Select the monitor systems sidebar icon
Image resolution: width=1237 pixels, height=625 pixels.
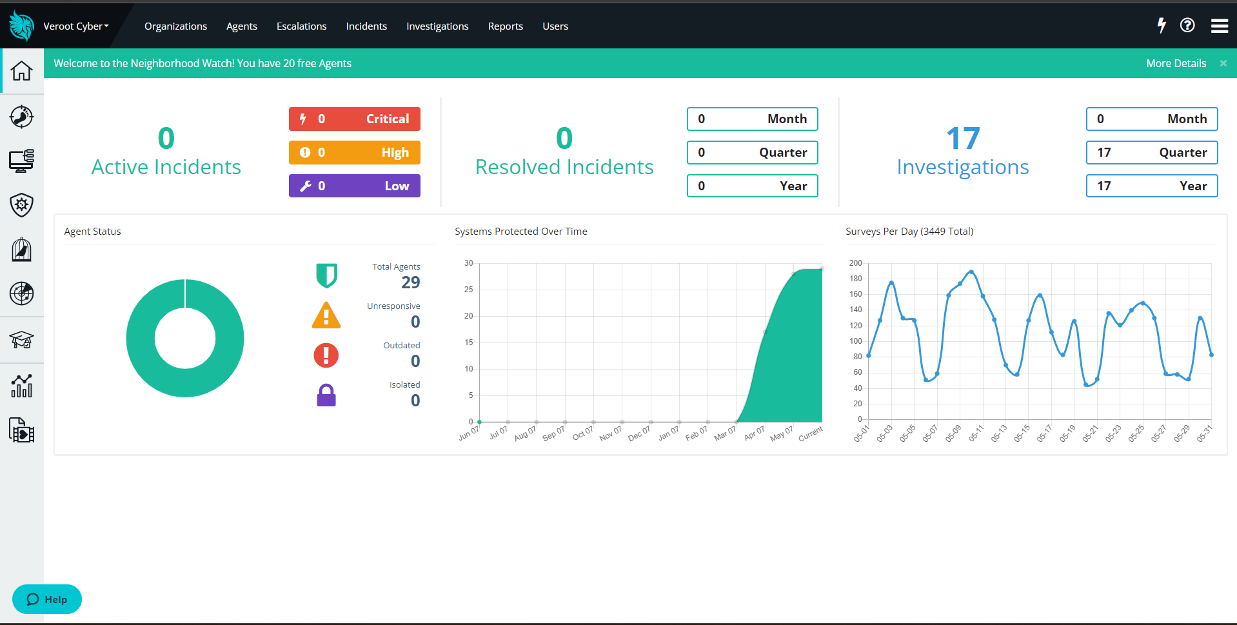click(21, 161)
